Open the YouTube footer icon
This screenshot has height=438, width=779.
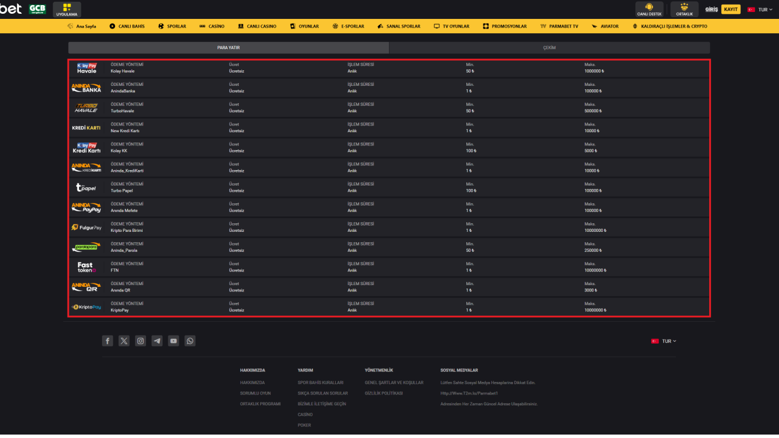tap(174, 341)
